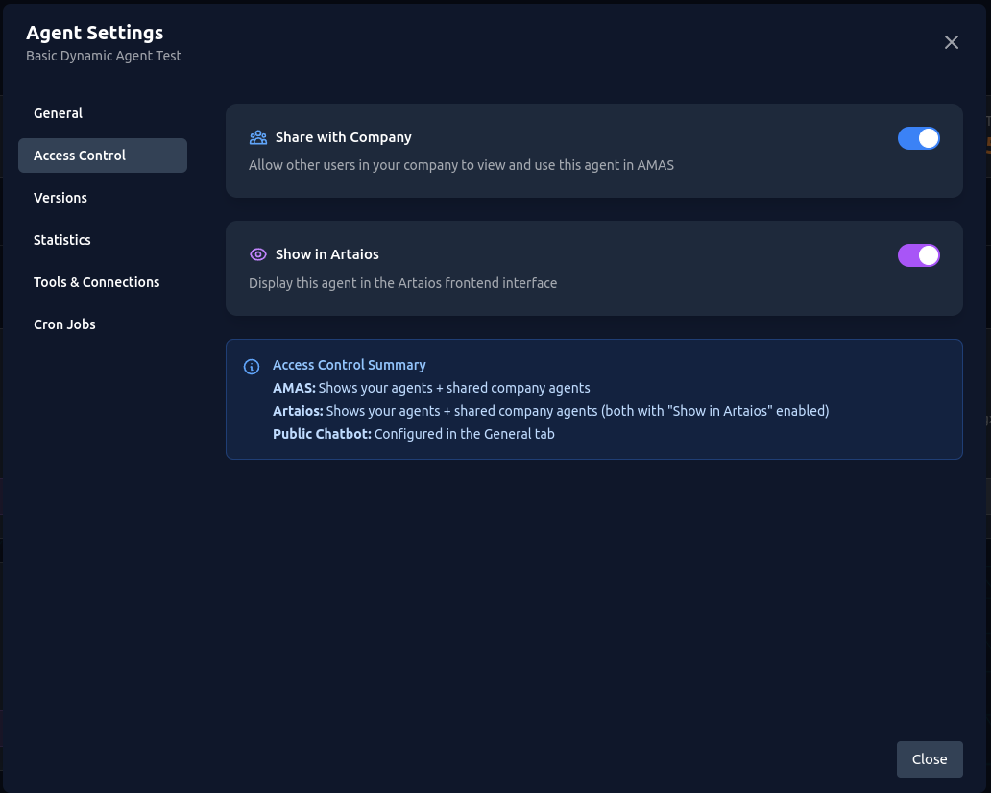
Task: Disable the Show in Artaios toggle
Action: click(918, 255)
